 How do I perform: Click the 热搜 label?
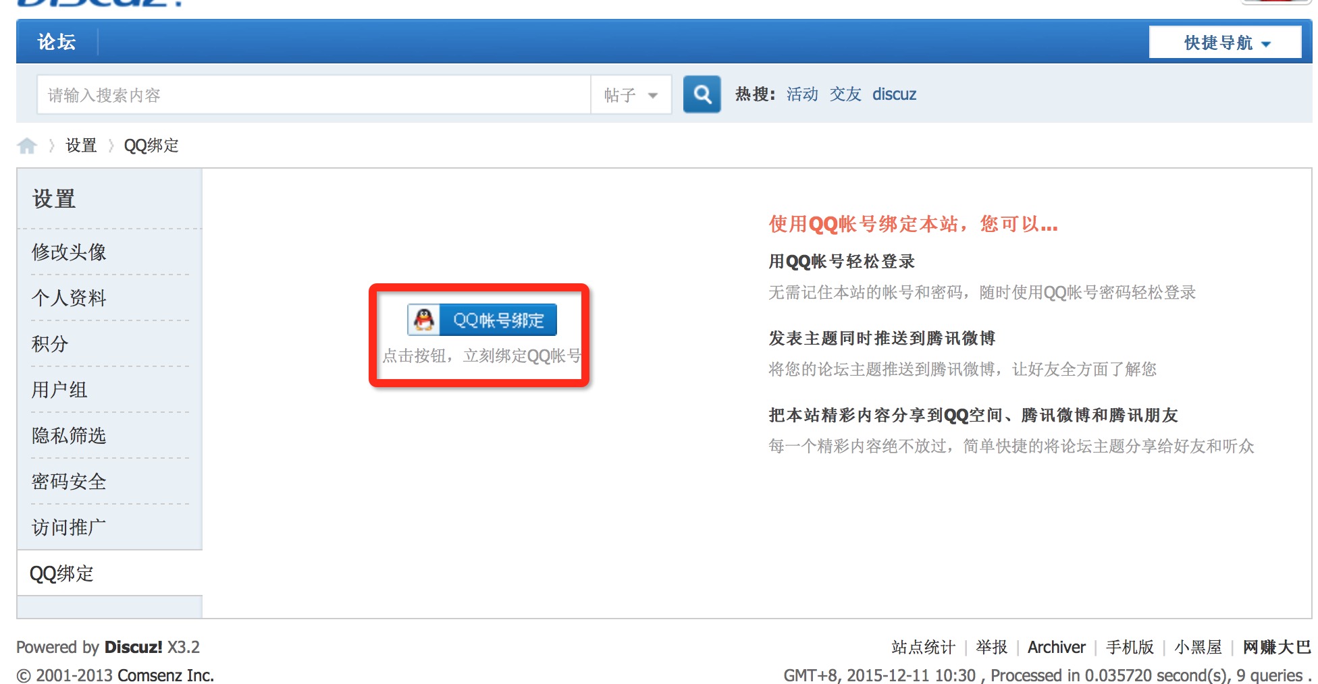[x=756, y=94]
